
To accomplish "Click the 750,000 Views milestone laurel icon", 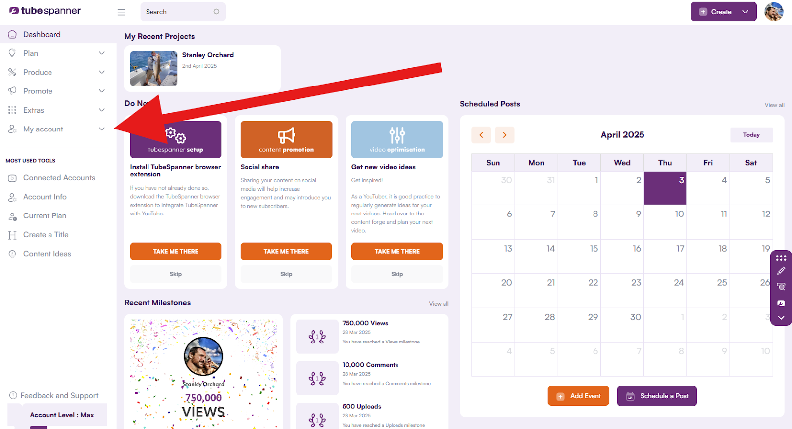I will pyautogui.click(x=317, y=337).
